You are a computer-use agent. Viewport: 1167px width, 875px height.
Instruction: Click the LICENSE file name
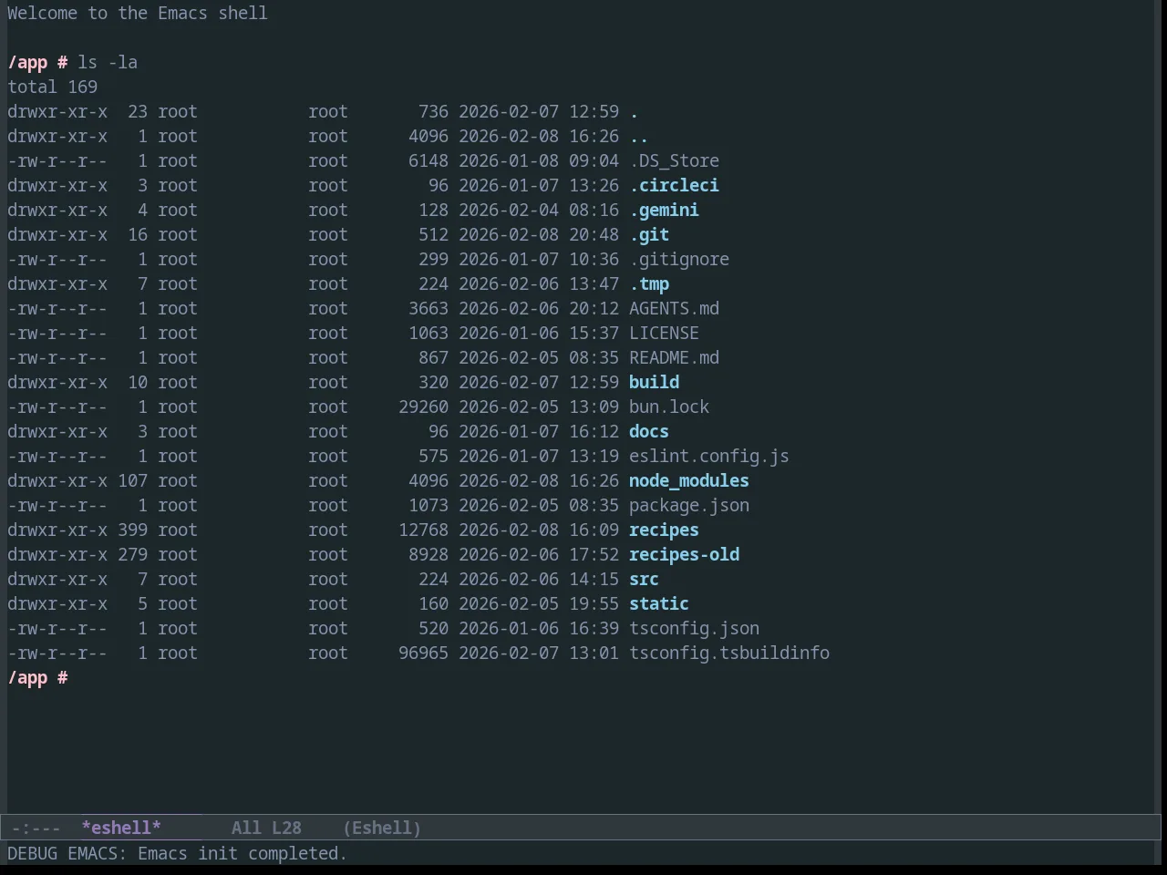[664, 333]
